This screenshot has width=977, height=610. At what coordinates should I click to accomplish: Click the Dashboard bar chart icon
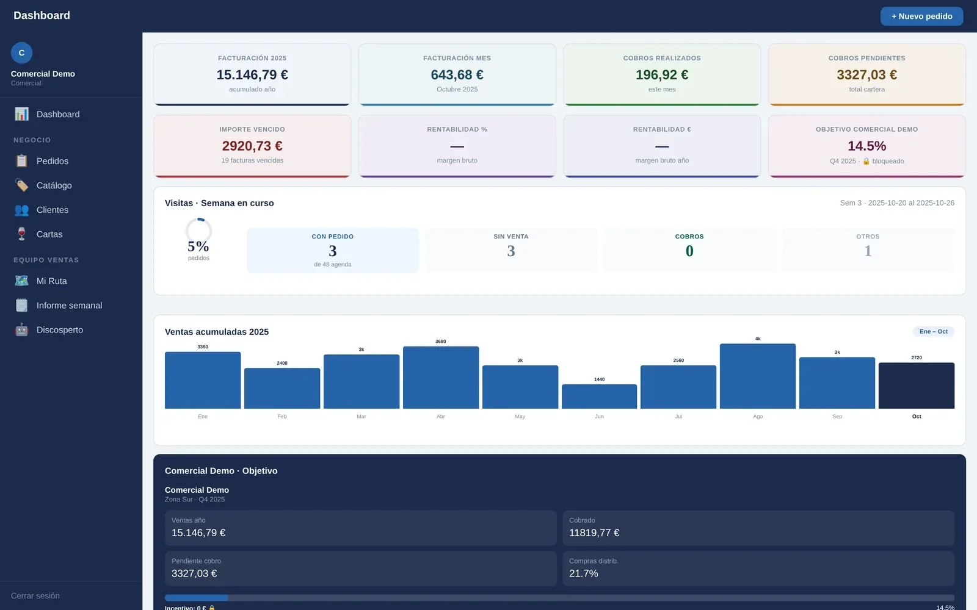tap(21, 114)
